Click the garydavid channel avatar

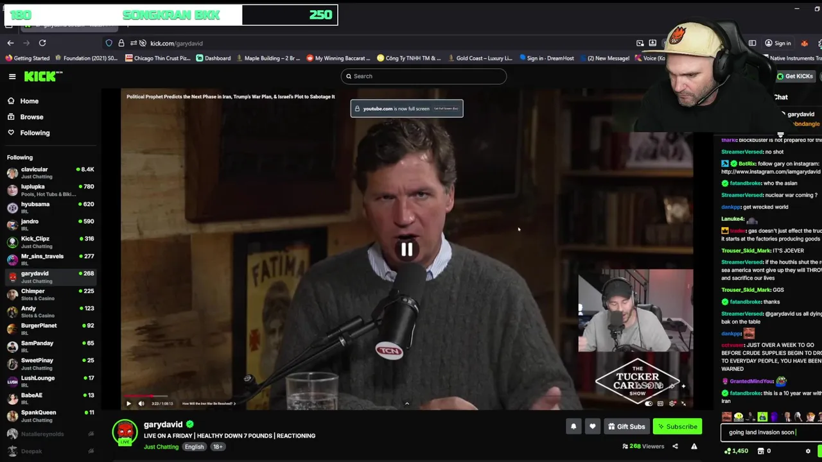125,432
